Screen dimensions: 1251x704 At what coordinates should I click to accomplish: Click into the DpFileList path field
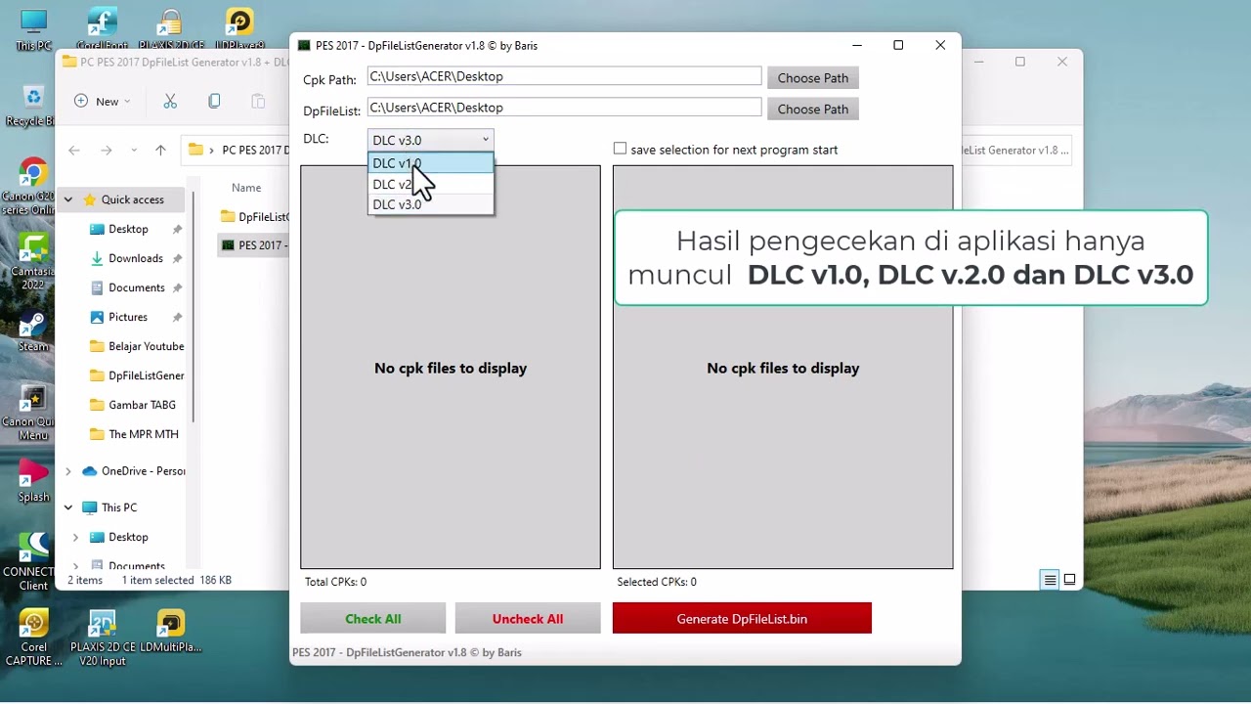[564, 108]
